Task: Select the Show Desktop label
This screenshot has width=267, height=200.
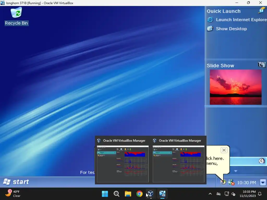Action: [x=231, y=29]
